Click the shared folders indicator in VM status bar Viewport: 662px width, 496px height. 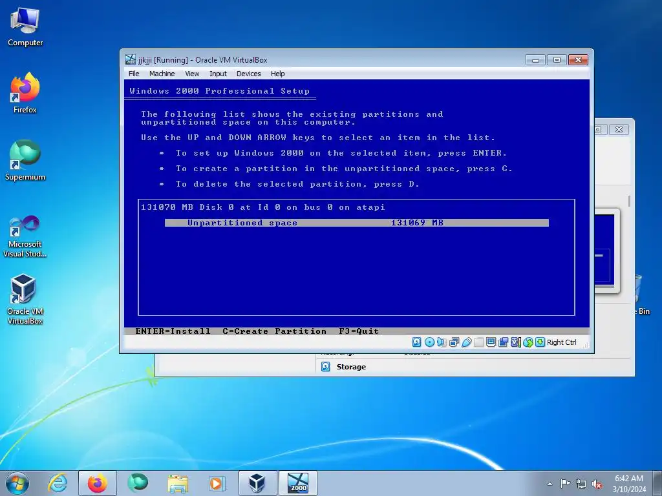479,342
